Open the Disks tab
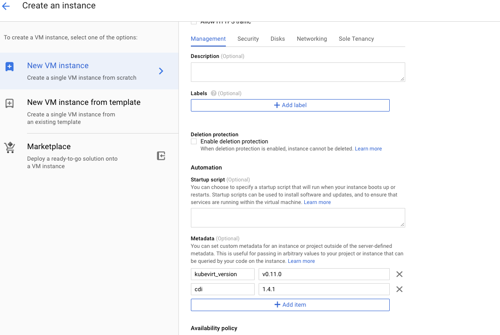The height and width of the screenshot is (335, 500). (x=278, y=39)
